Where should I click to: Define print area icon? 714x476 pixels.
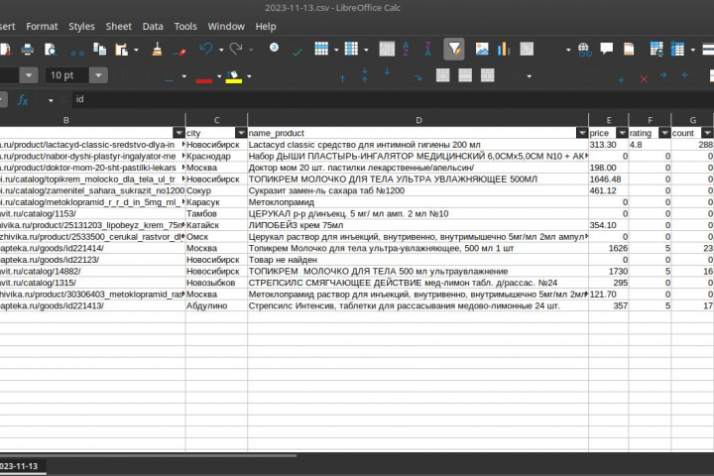click(656, 49)
